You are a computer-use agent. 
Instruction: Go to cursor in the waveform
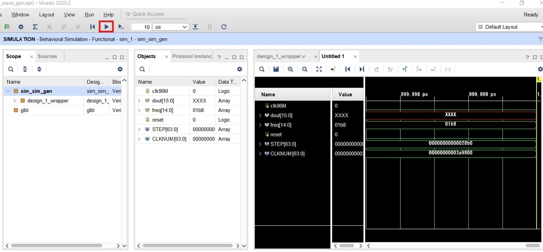[333, 69]
